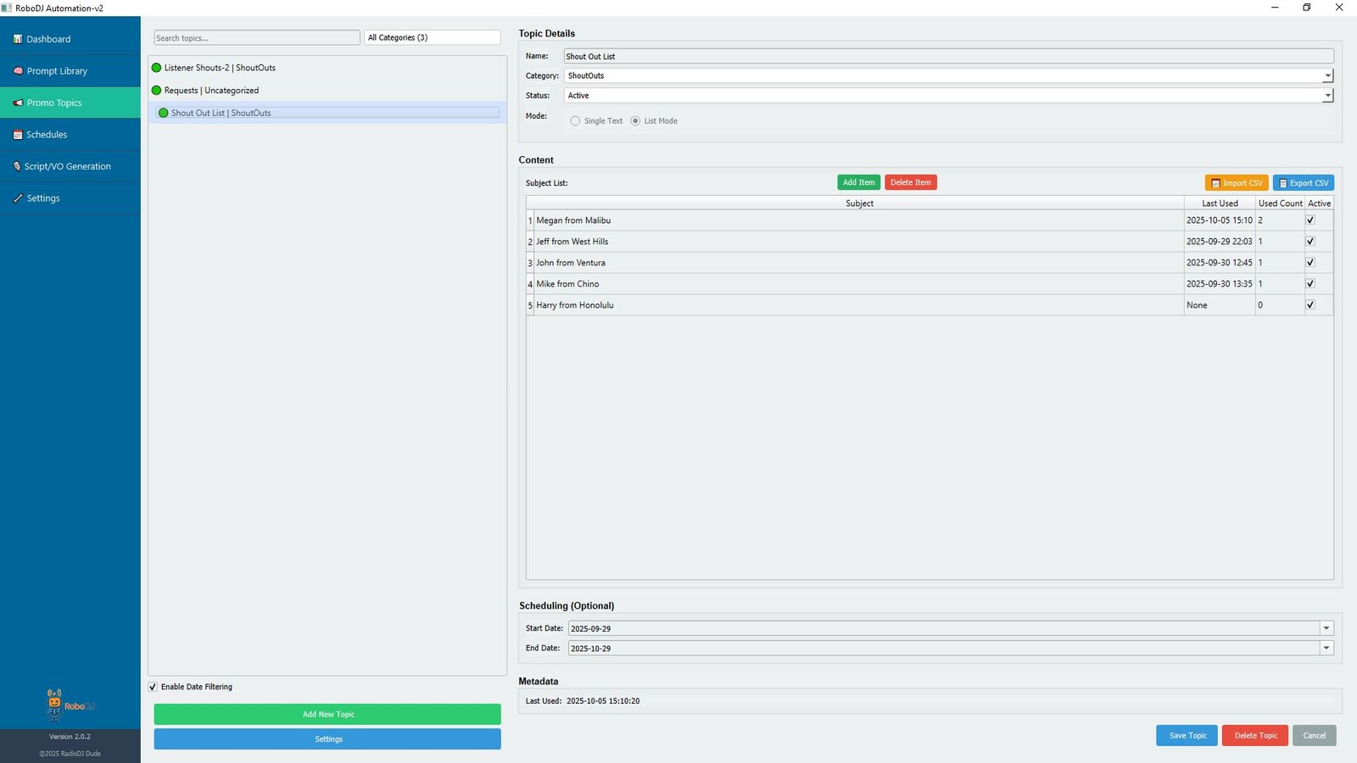1357x763 pixels.
Task: Click the Settings wrench icon in sidebar
Action: tap(18, 198)
